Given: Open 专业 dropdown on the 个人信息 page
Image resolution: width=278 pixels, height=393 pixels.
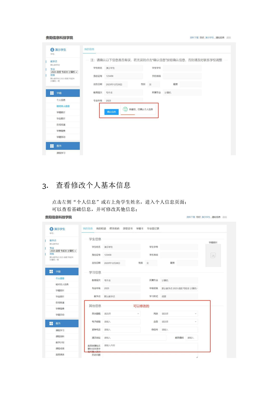Looking at the screenshot, I should [63, 251].
